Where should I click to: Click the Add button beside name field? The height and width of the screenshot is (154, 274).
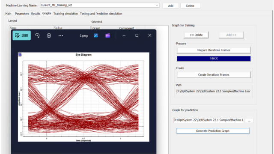click(171, 6)
